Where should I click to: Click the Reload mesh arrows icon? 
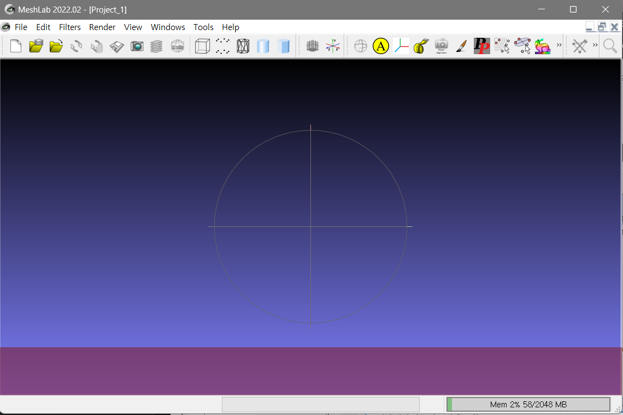pos(77,46)
